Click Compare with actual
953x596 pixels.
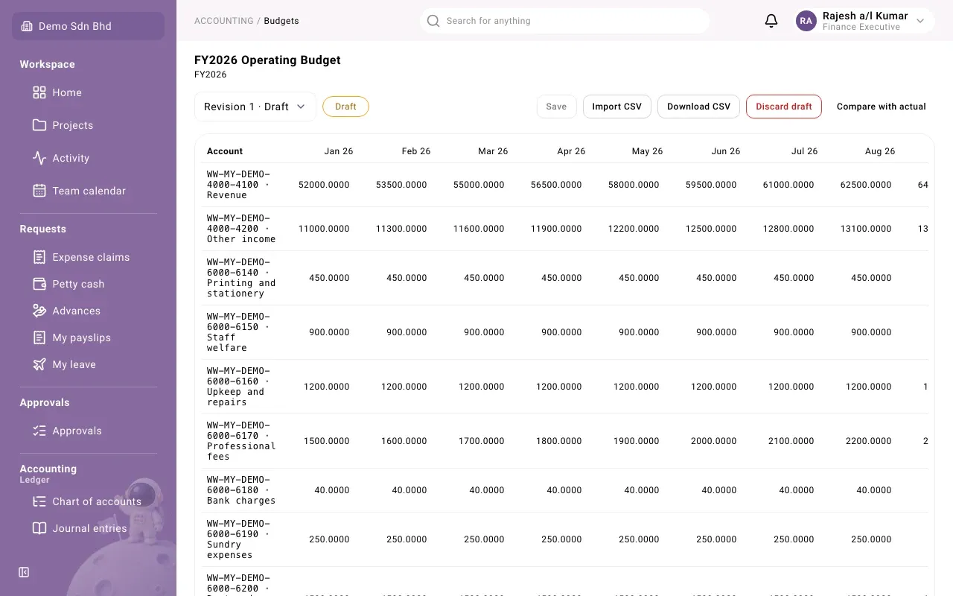click(x=882, y=107)
